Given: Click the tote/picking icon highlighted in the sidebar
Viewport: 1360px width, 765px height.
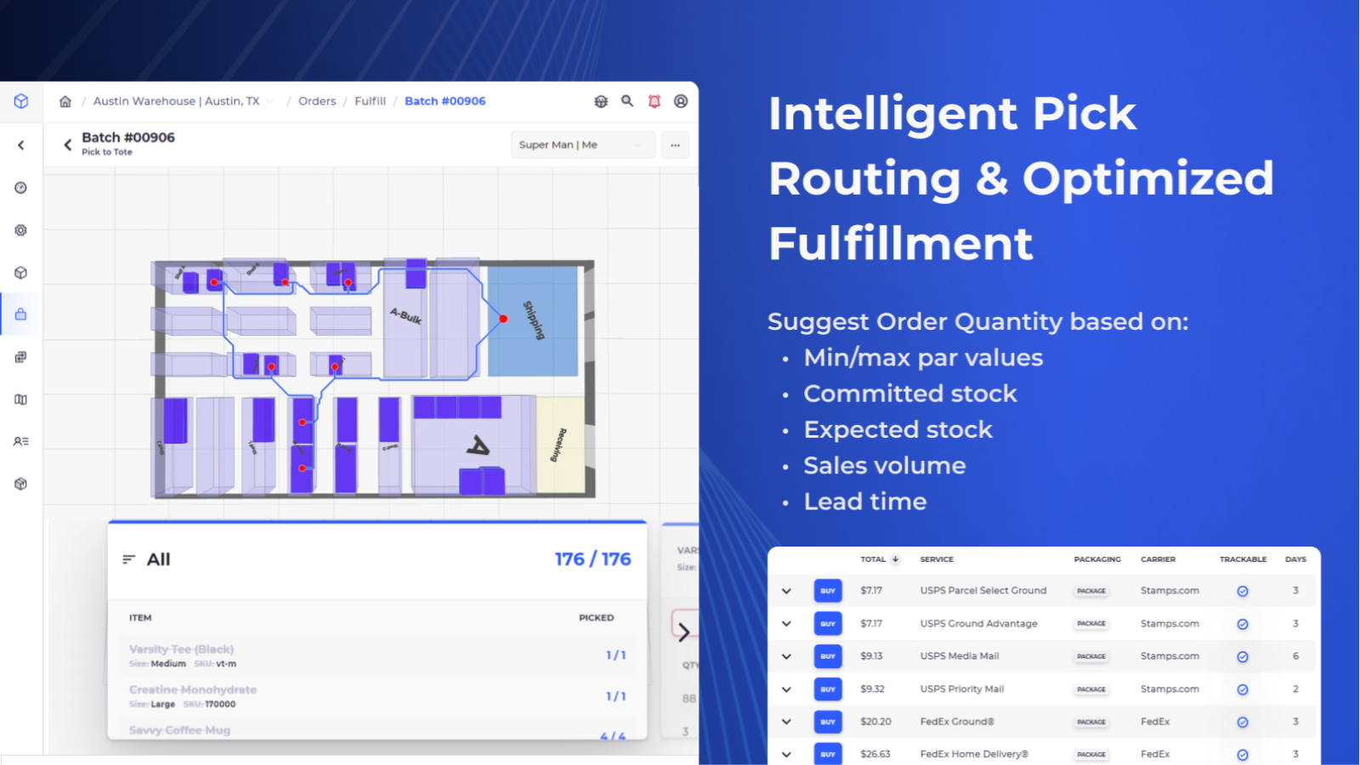Looking at the screenshot, I should [x=21, y=314].
